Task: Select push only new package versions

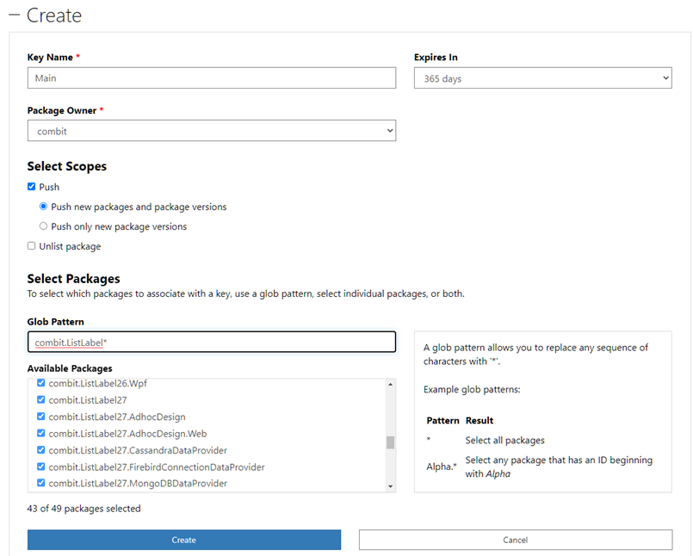Action: [43, 225]
